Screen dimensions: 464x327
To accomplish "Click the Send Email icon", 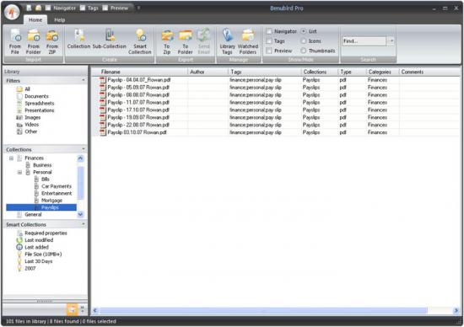I will (x=203, y=41).
